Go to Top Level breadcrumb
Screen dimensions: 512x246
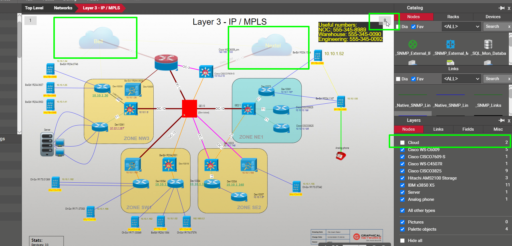tap(34, 8)
